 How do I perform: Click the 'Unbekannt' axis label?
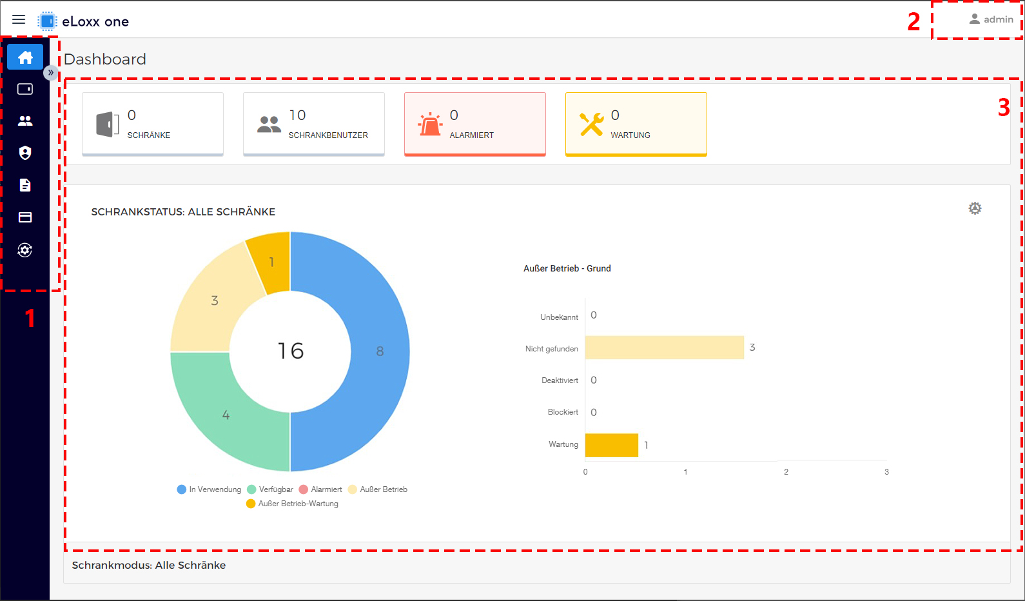tap(559, 317)
